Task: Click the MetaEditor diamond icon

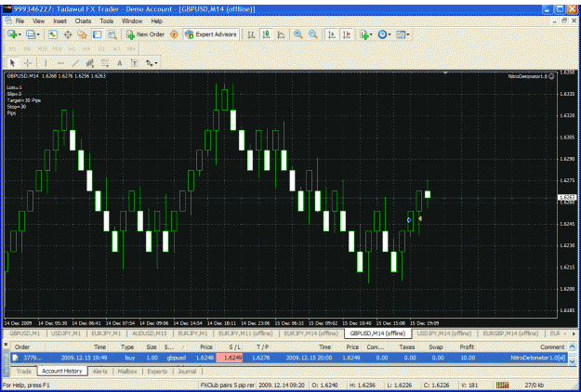Action: [x=174, y=34]
